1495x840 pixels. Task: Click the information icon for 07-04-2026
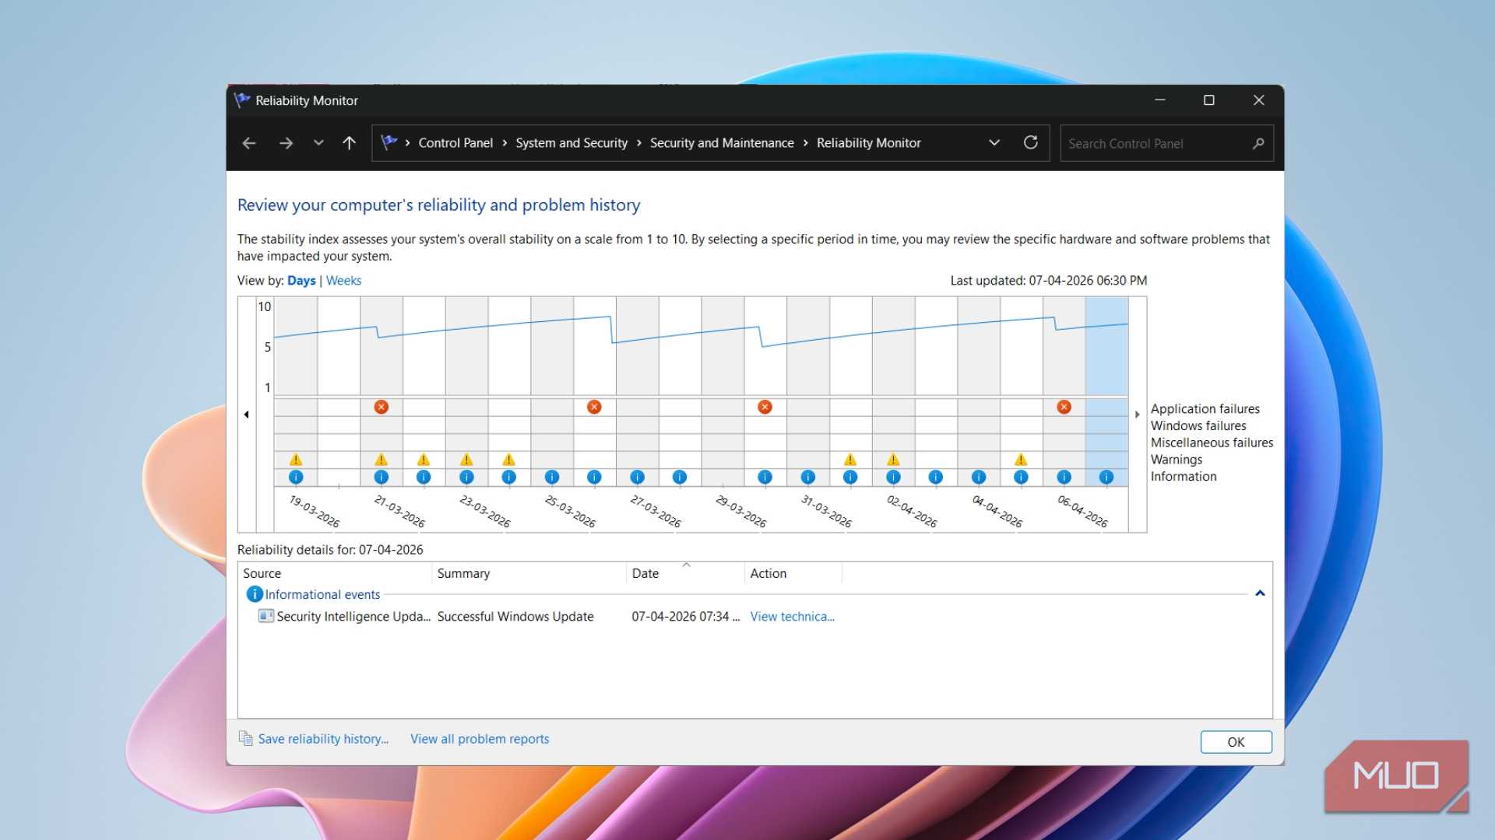[1106, 477]
